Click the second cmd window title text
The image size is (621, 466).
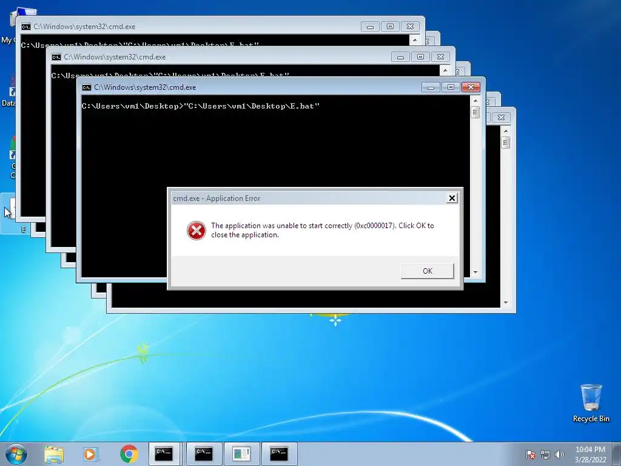click(x=115, y=57)
